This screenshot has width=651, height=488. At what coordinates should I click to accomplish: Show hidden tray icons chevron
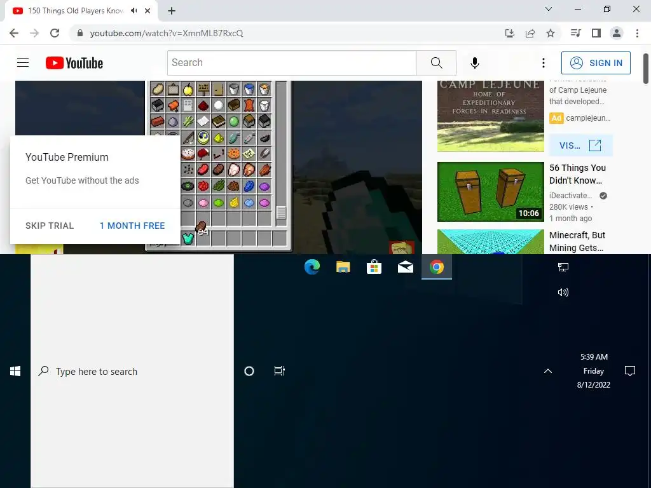pyautogui.click(x=548, y=371)
